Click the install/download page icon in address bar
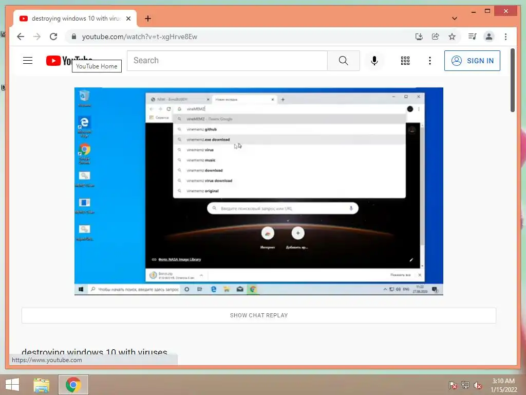This screenshot has width=526, height=395. click(419, 37)
